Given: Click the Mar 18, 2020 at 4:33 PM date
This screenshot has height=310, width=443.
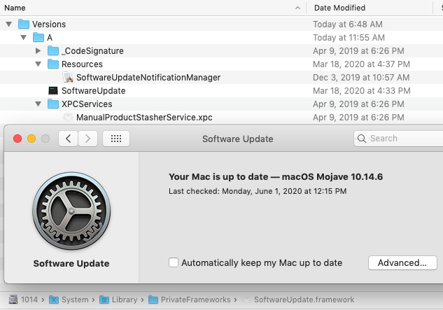Looking at the screenshot, I should [x=362, y=90].
